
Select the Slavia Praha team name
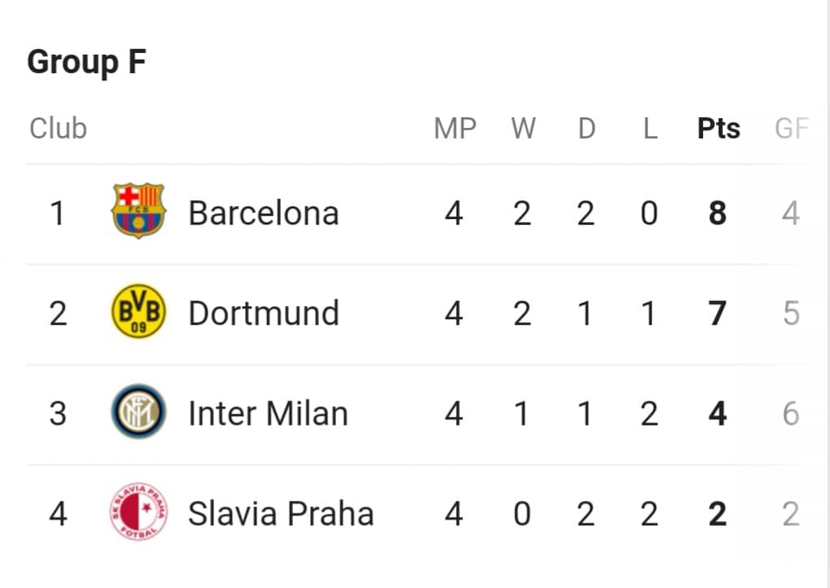281,514
